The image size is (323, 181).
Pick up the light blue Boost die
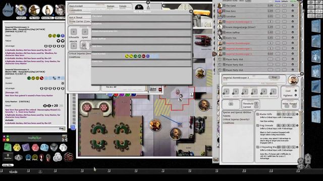point(44,147)
